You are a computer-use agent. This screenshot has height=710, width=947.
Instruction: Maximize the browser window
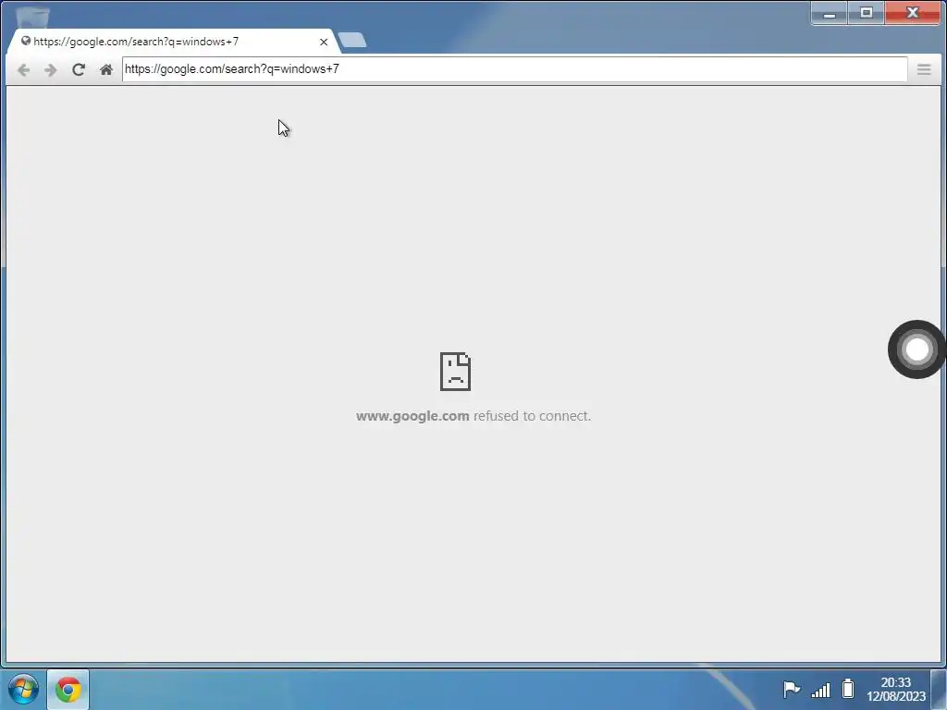pos(866,13)
